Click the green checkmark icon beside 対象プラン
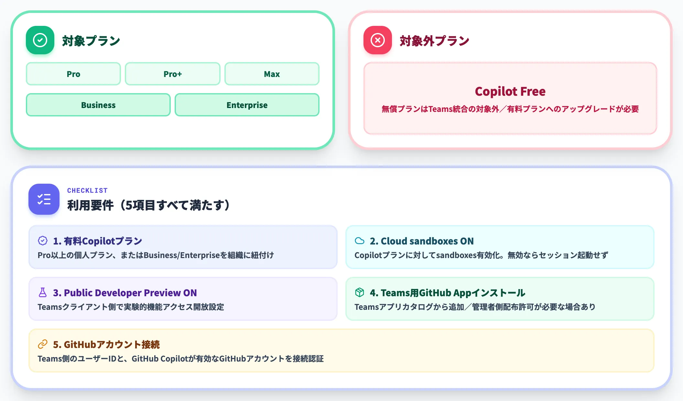 tap(40, 40)
